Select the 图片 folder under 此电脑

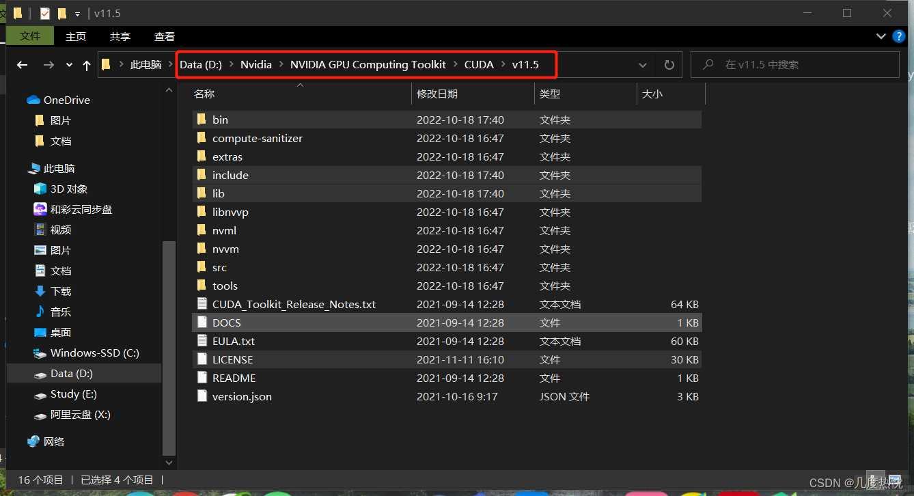[x=53, y=250]
